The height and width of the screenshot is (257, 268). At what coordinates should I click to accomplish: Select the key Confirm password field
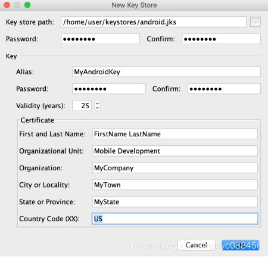pyautogui.click(x=224, y=88)
